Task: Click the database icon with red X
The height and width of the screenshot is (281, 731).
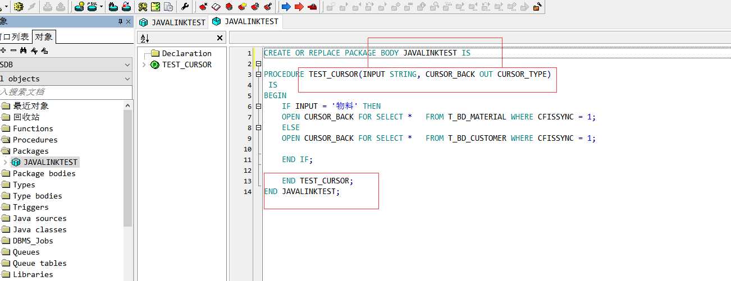Action: pos(126,7)
